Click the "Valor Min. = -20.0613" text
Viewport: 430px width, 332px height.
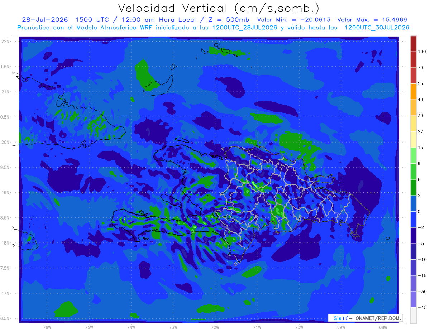point(294,20)
